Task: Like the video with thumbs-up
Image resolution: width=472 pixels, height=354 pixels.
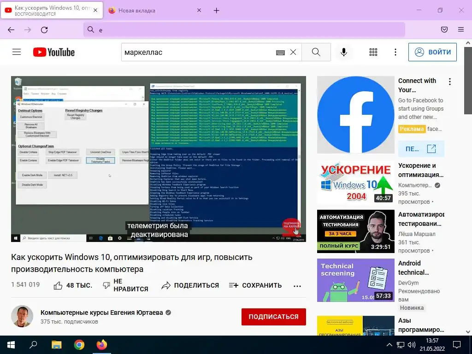Action: (x=73, y=285)
